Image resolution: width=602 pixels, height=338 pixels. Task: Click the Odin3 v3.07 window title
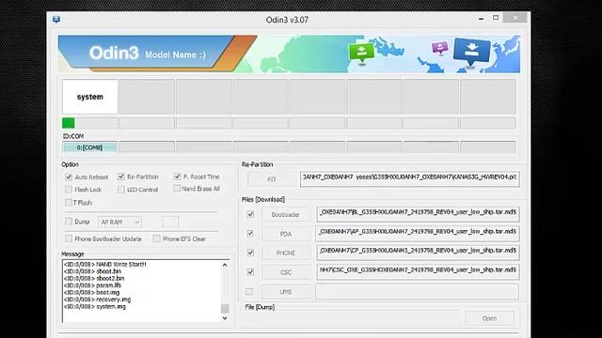click(287, 20)
